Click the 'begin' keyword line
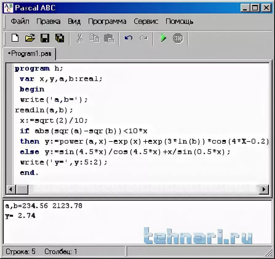275x259 pixels. click(x=32, y=89)
